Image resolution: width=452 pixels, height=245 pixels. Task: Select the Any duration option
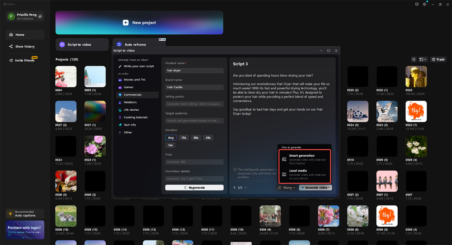pos(171,138)
